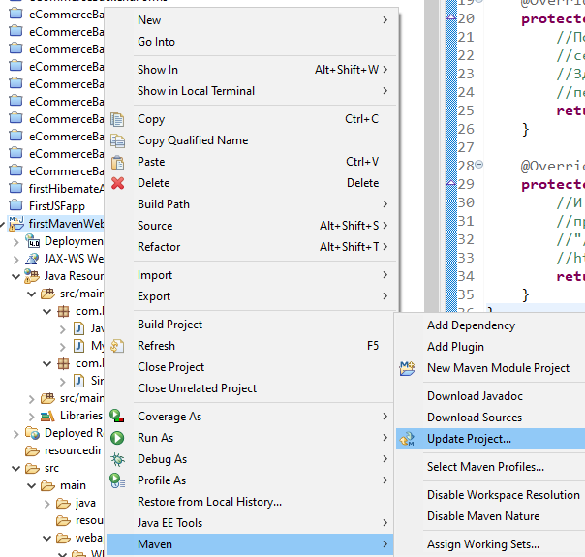Click the firstHibernate project folder icon
Screen dimensions: 585x557
pyautogui.click(x=15, y=188)
